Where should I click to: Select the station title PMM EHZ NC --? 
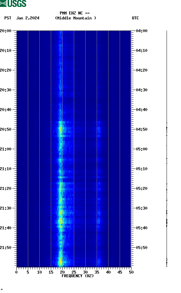pos(75,13)
